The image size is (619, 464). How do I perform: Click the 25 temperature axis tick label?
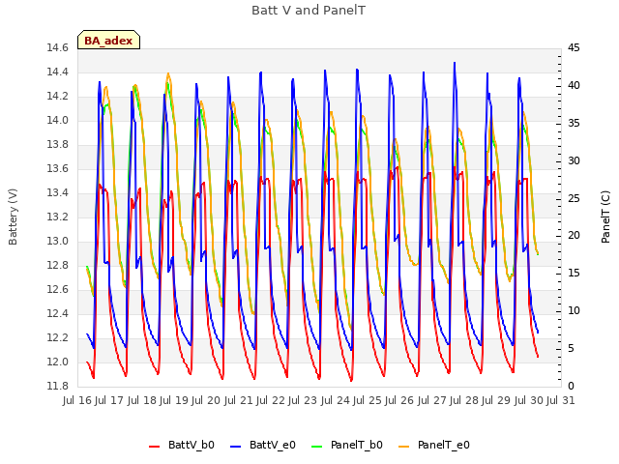coord(574,198)
